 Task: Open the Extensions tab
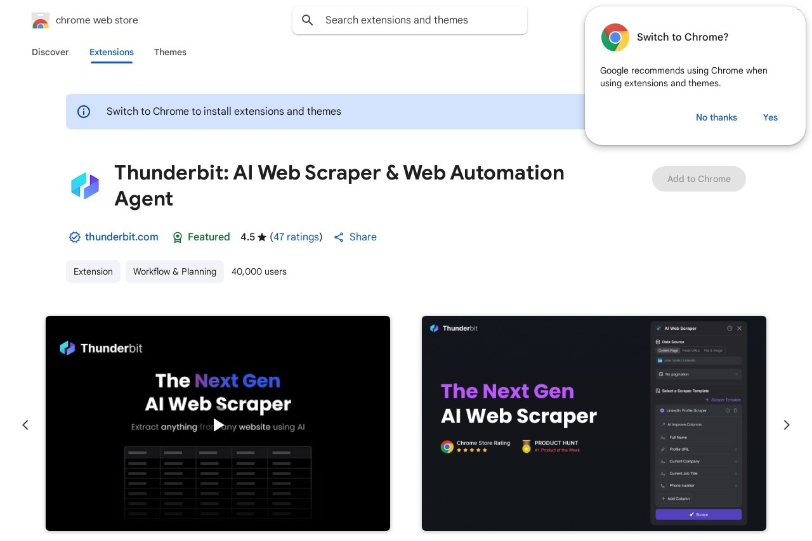(x=112, y=52)
